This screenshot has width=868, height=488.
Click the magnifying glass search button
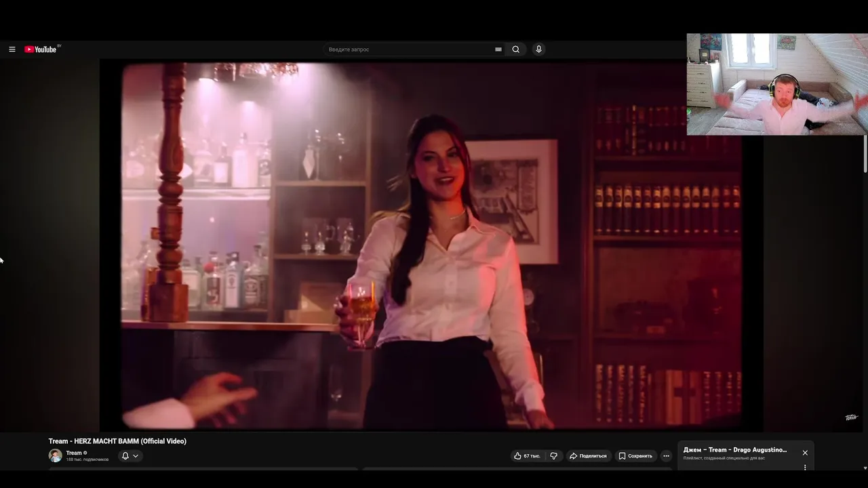516,49
